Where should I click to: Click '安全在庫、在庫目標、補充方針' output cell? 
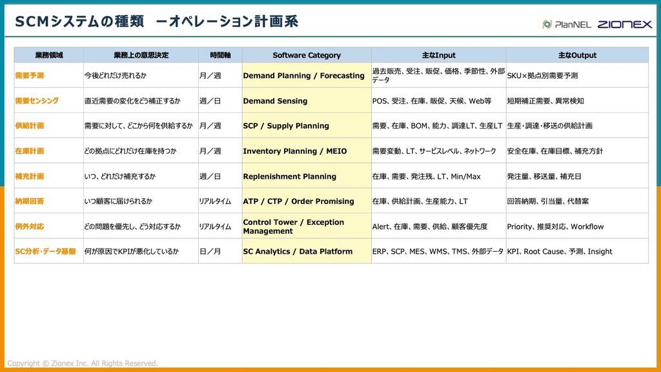(x=577, y=151)
